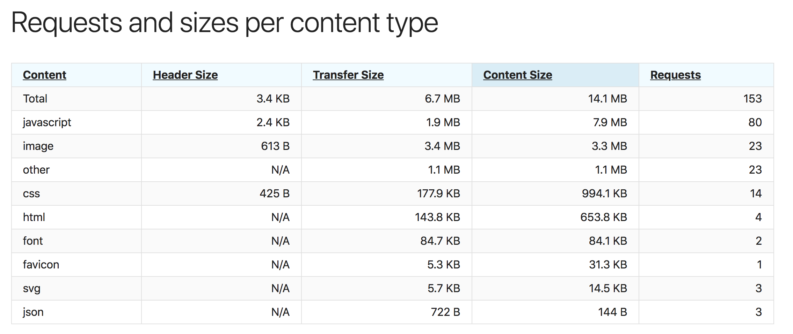This screenshot has width=793, height=334.
Task: Click the json row label
Action: click(33, 312)
